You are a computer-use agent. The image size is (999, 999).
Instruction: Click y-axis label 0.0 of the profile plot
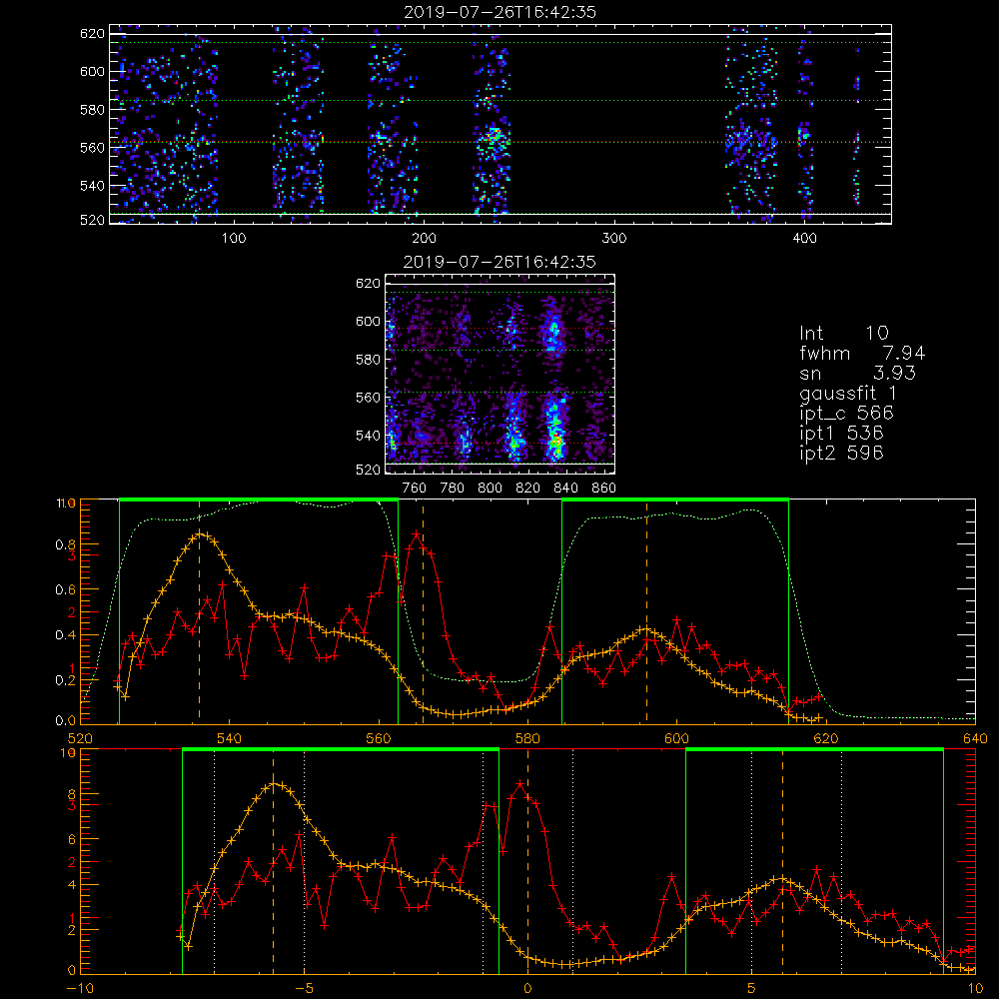[66, 721]
